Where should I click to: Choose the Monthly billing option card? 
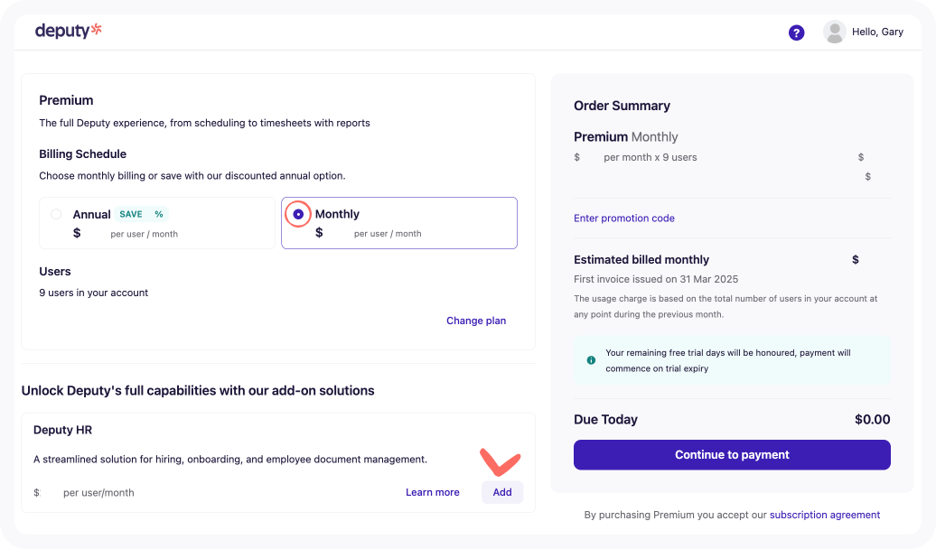click(399, 223)
